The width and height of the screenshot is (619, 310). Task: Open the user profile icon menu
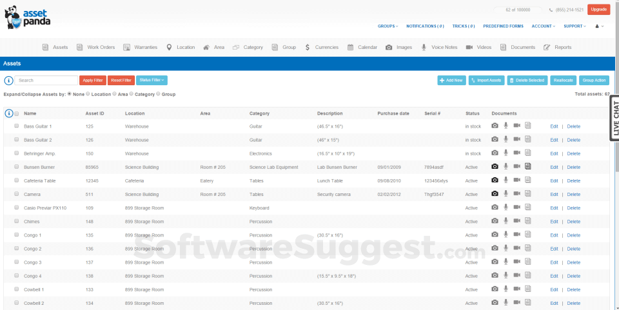tap(599, 26)
